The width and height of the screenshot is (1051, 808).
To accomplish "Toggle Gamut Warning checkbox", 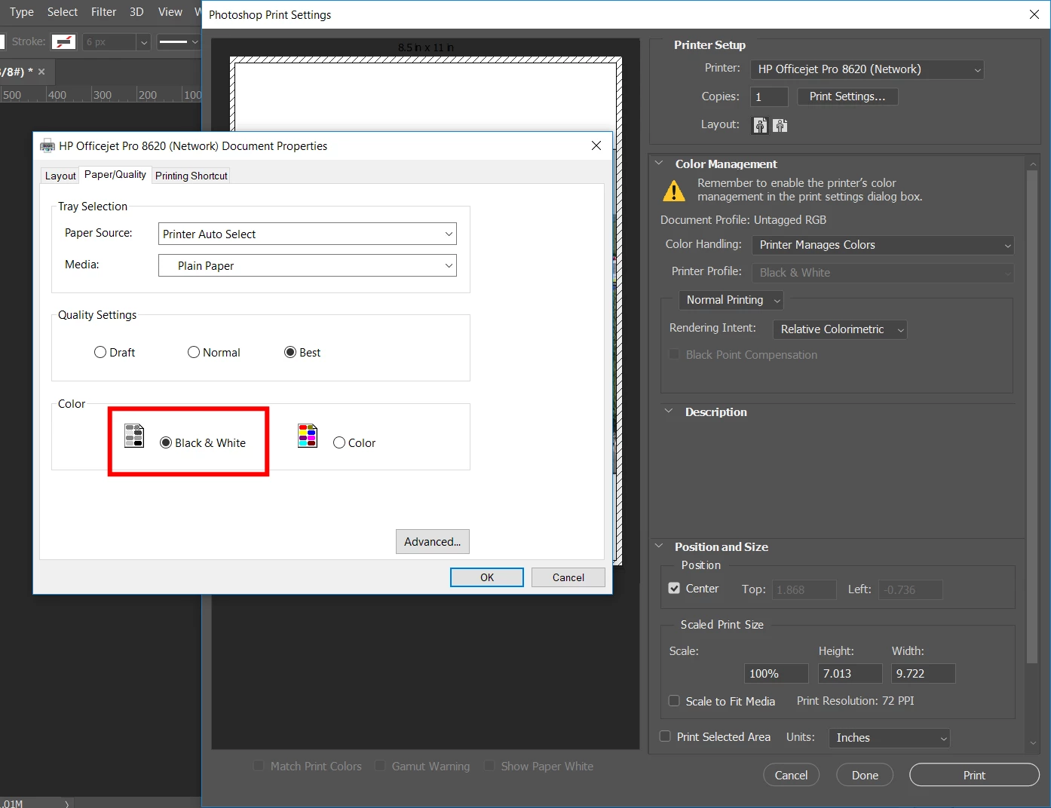I will point(380,766).
